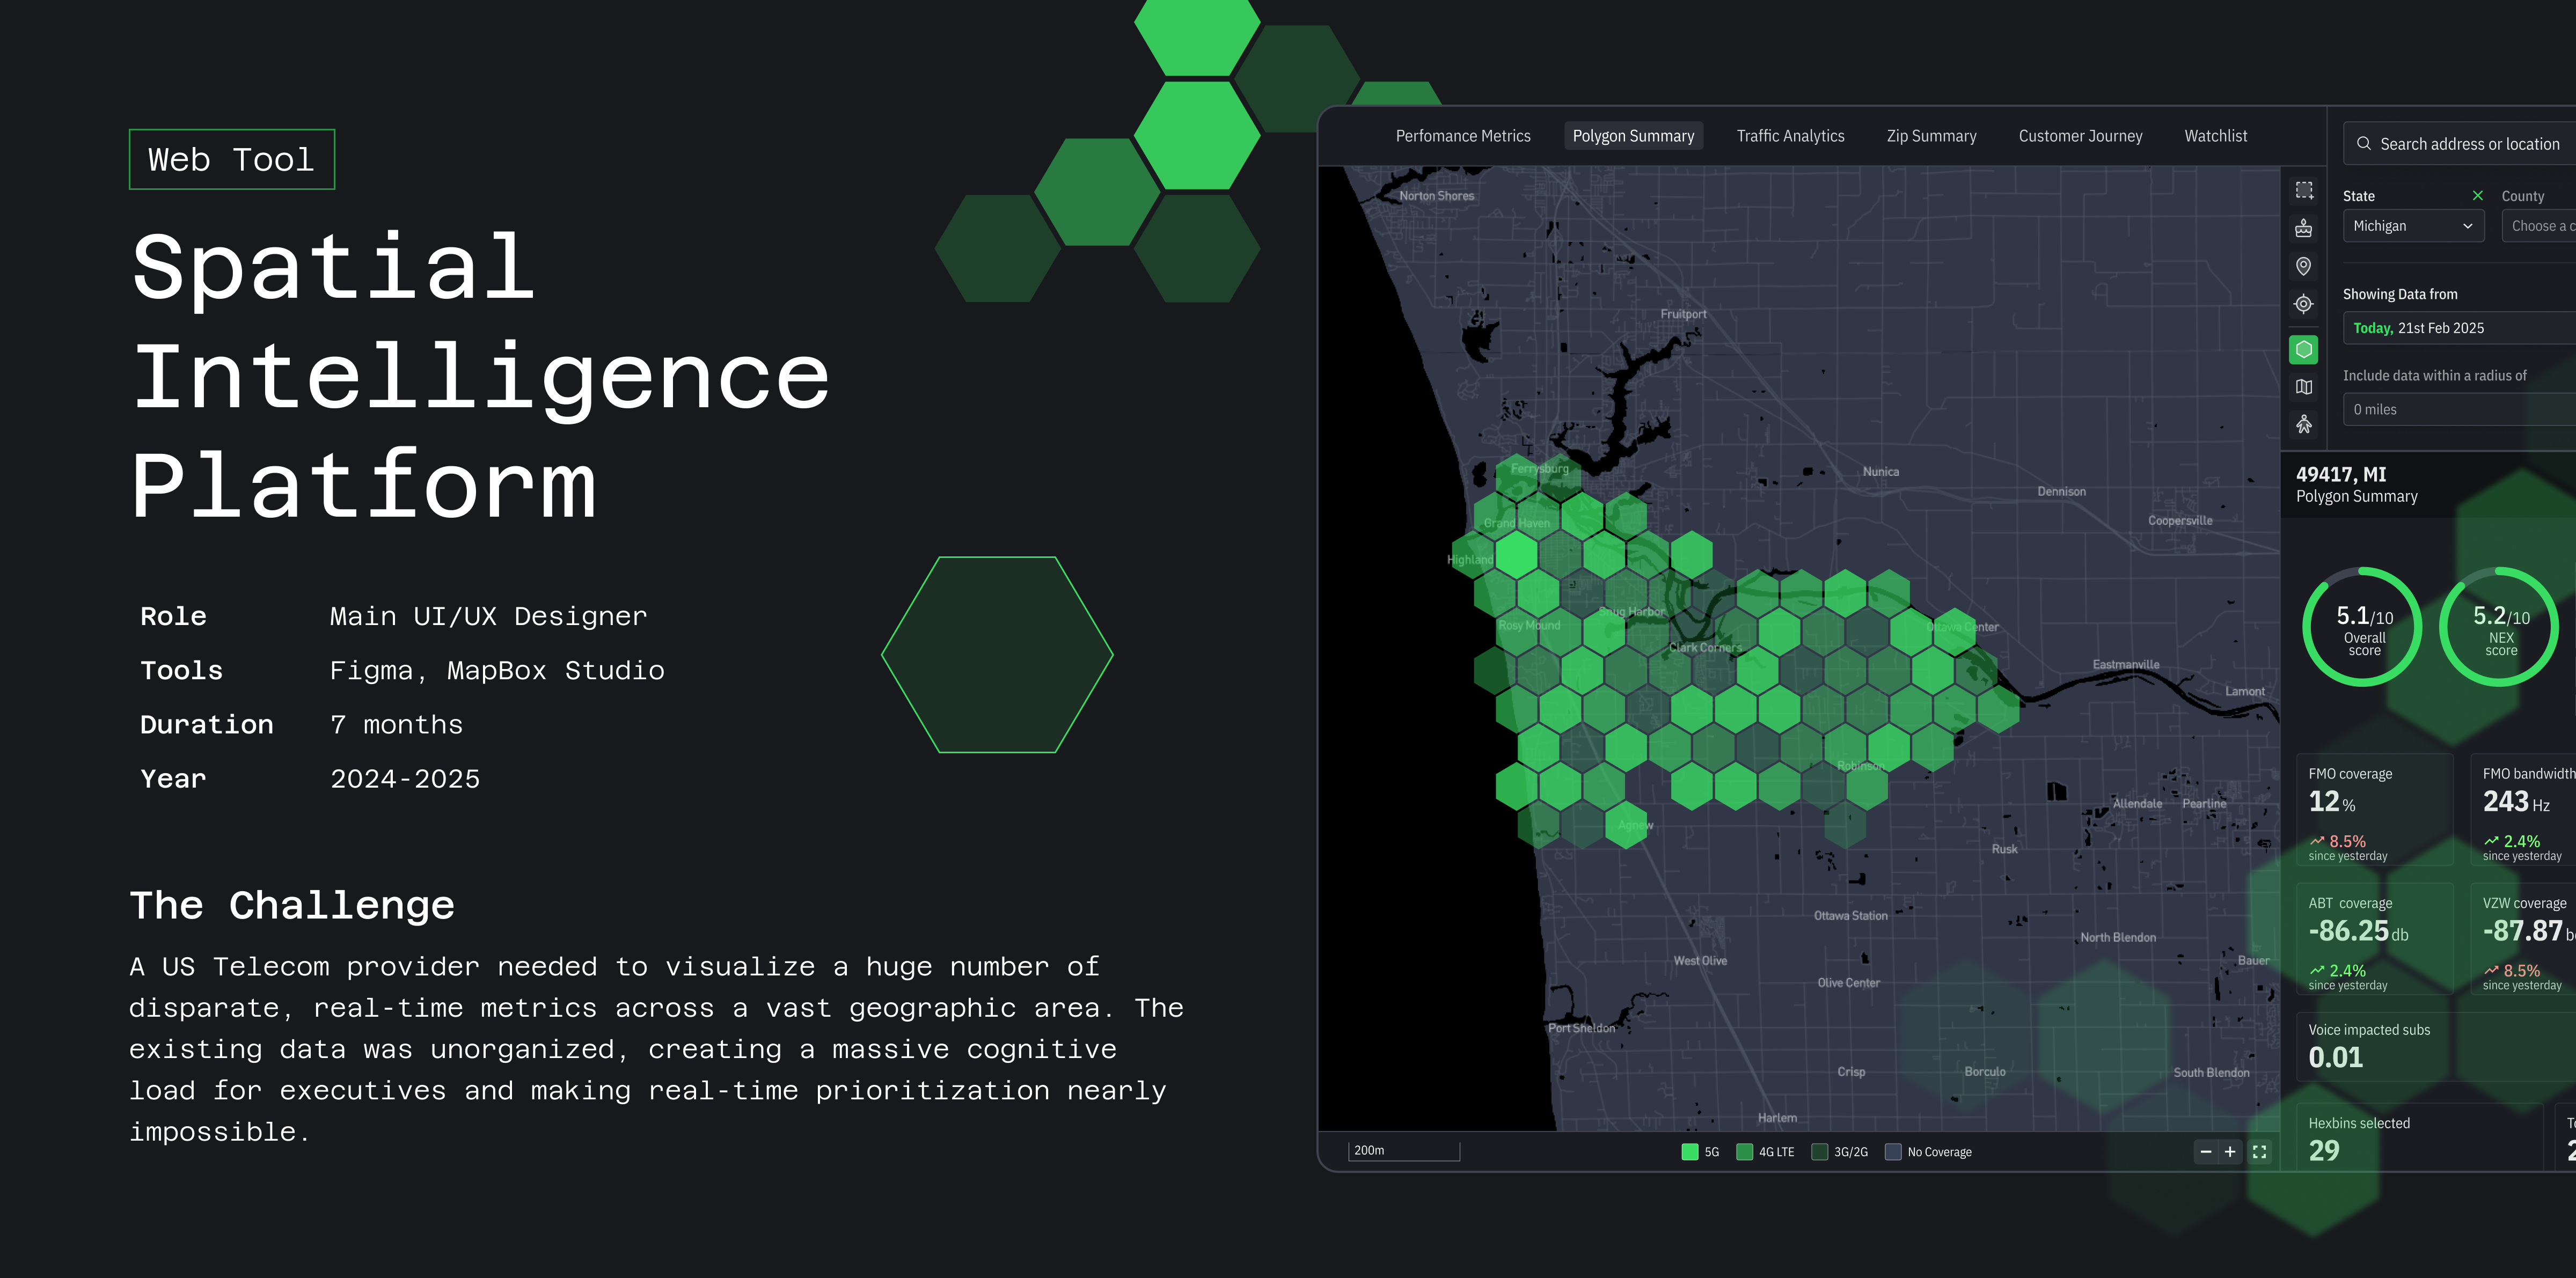Viewport: 2576px width, 1278px height.
Task: Select the area selection tool
Action: pos(2304,190)
